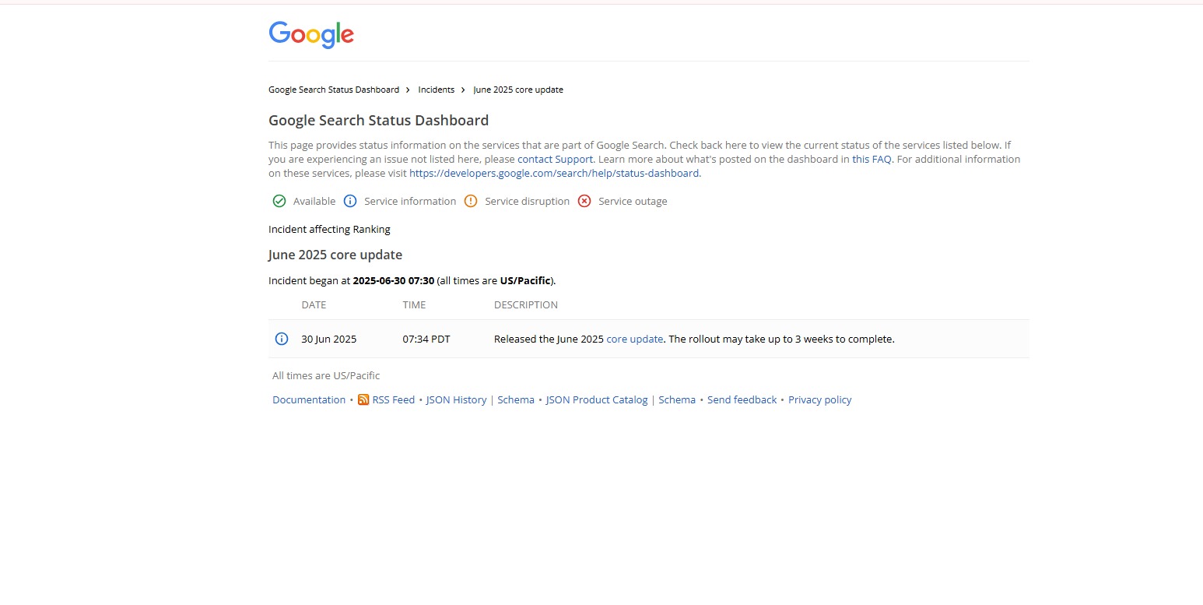Click the Service disruption legend label
The width and height of the screenshot is (1203, 605).
527,201
